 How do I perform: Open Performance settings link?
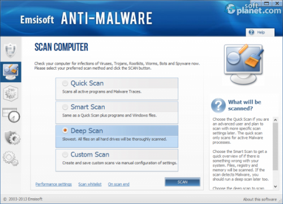coord(54,184)
